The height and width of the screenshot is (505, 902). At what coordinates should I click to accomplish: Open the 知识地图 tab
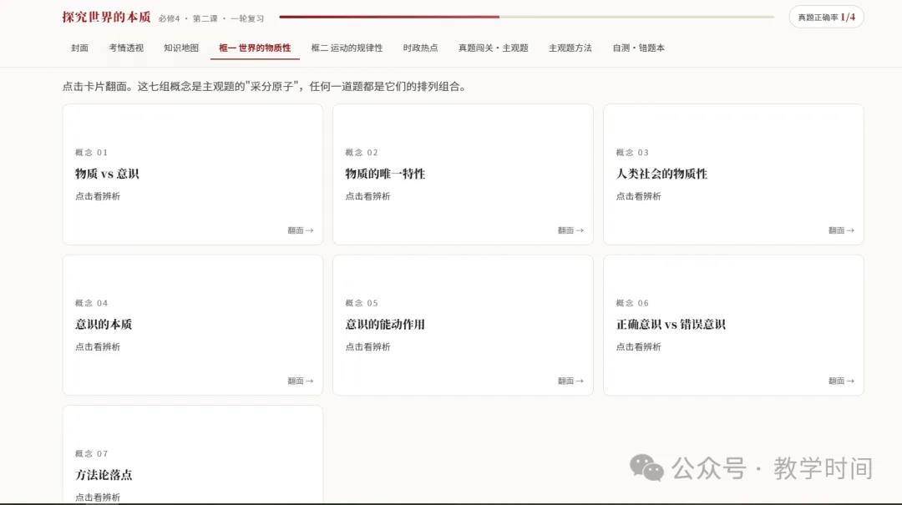(x=180, y=48)
